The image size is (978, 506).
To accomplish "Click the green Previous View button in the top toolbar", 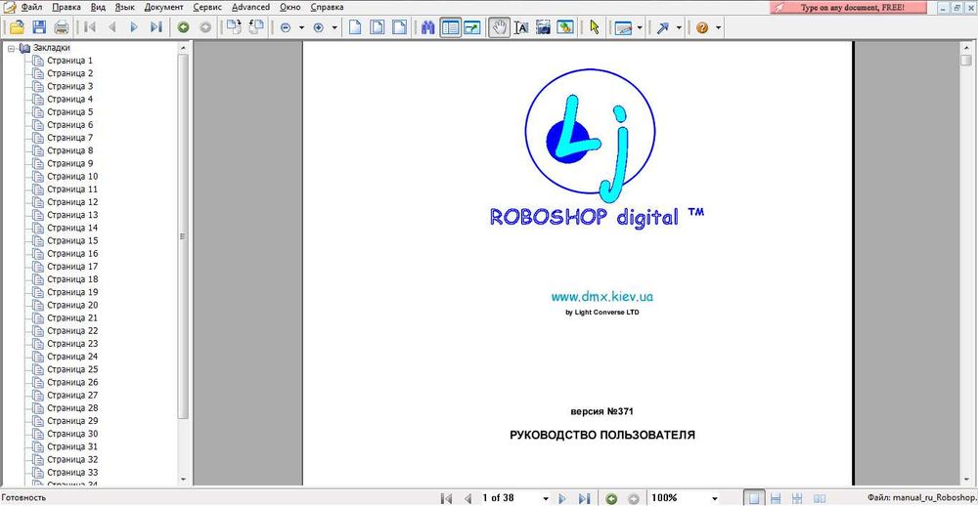I will click(x=184, y=27).
